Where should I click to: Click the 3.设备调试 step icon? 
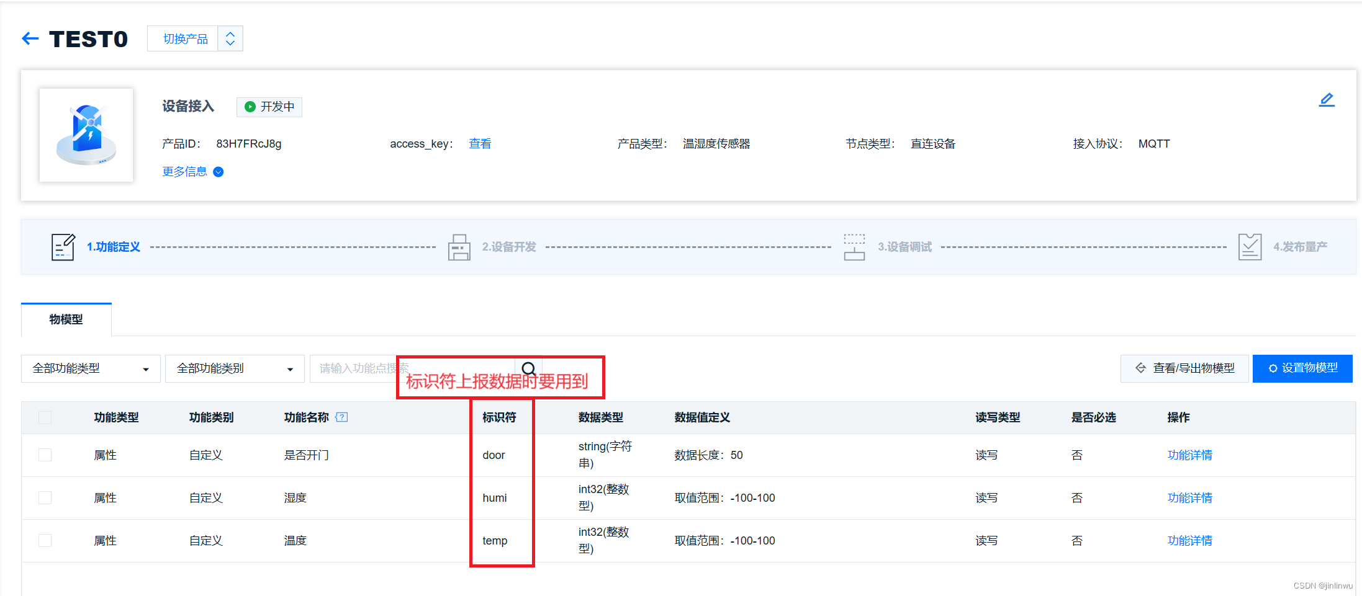(854, 246)
